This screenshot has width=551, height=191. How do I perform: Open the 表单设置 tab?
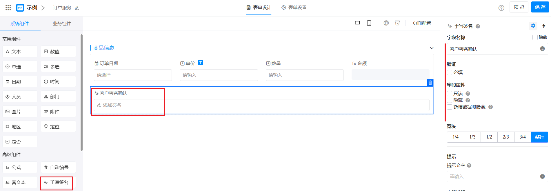coord(294,8)
